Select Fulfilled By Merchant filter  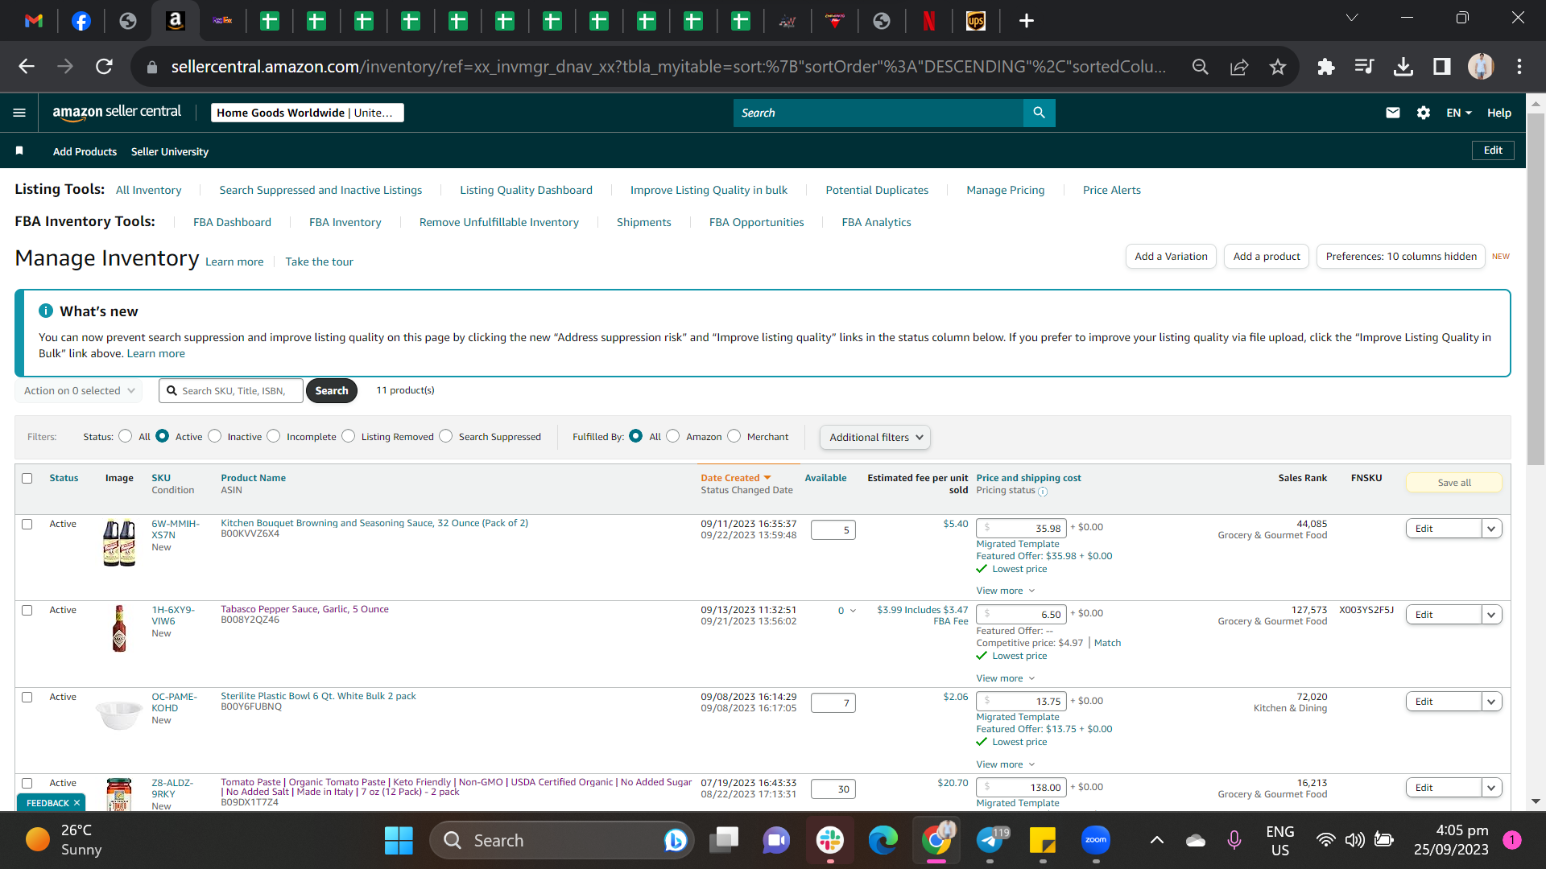coord(734,436)
